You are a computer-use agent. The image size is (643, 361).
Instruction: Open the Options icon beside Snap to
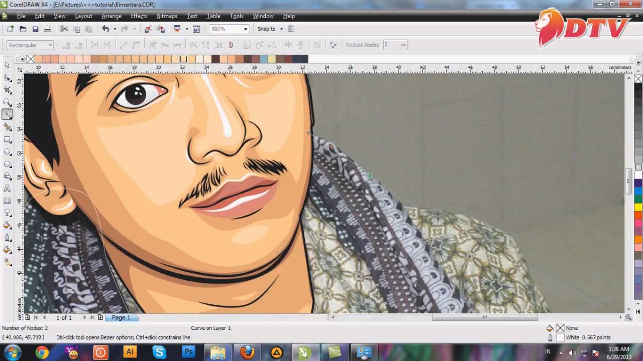coord(291,29)
